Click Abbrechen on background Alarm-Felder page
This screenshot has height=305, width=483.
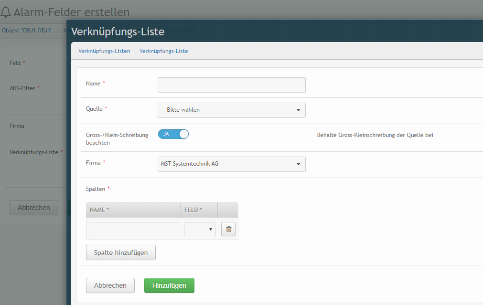click(x=34, y=208)
